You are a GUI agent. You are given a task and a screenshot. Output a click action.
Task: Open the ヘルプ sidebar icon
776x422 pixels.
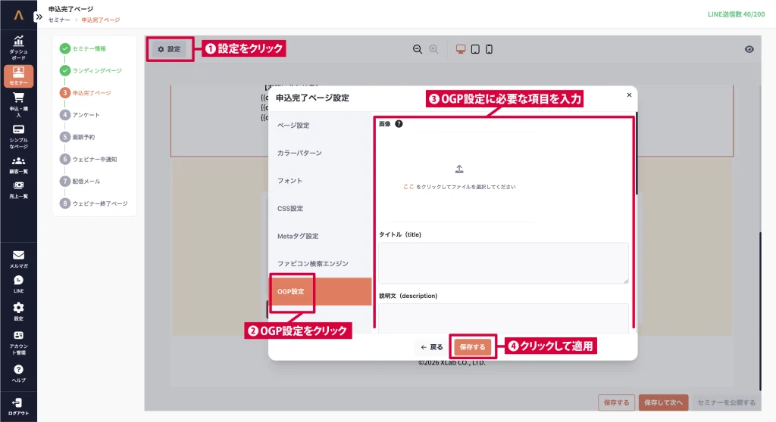click(x=18, y=373)
